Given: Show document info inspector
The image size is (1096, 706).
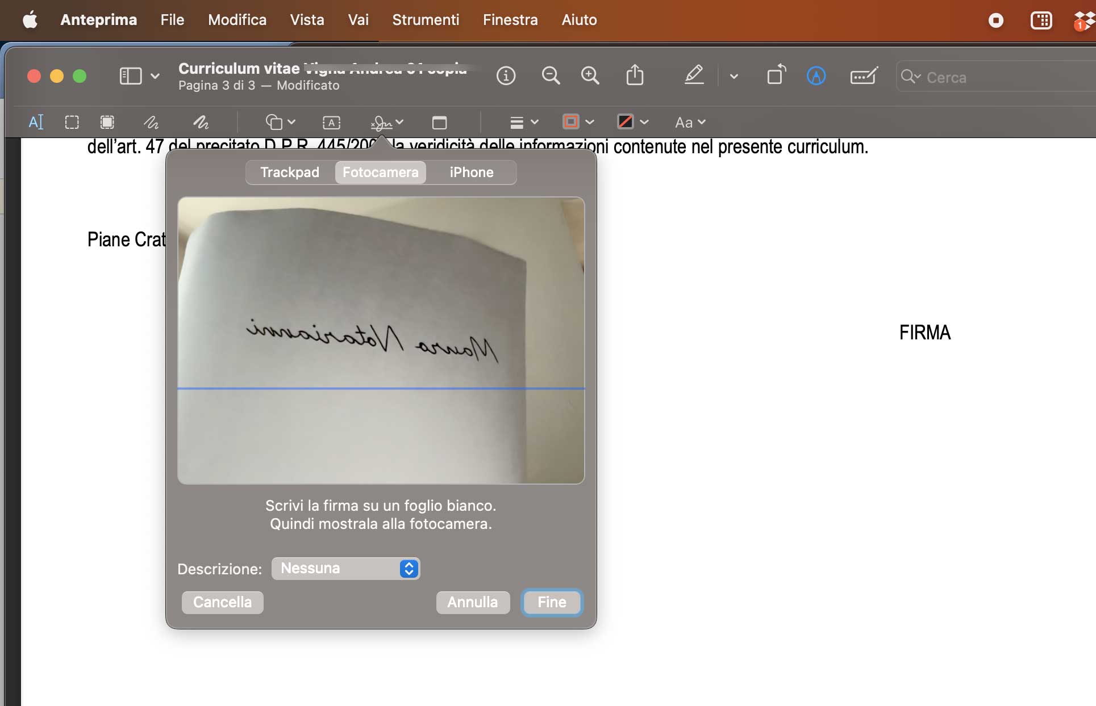Looking at the screenshot, I should tap(506, 75).
